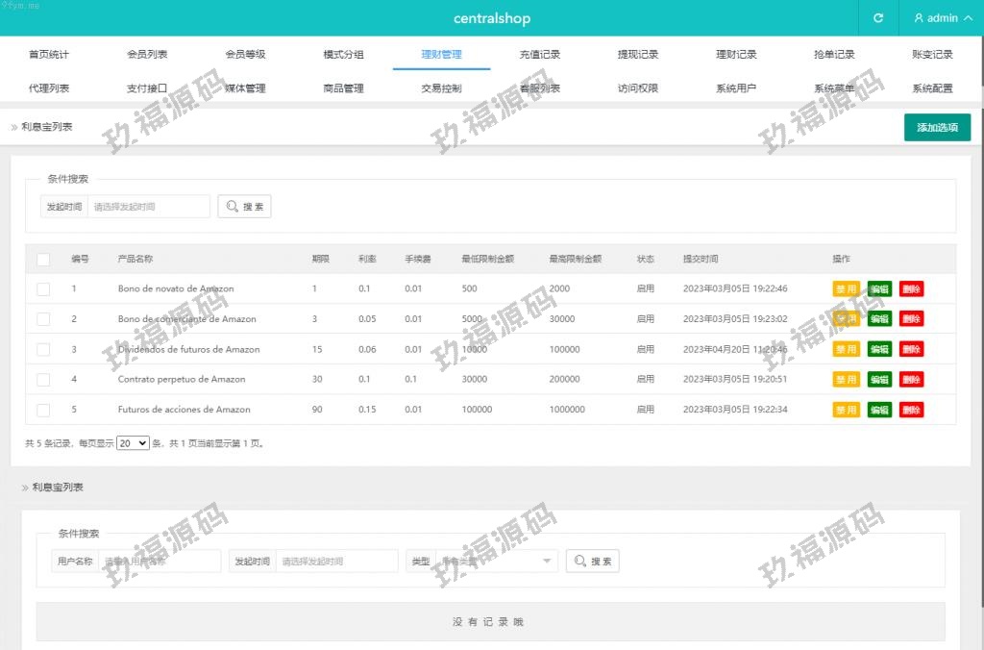Toggle the select-all checkbox in table header
The height and width of the screenshot is (650, 984).
43,259
